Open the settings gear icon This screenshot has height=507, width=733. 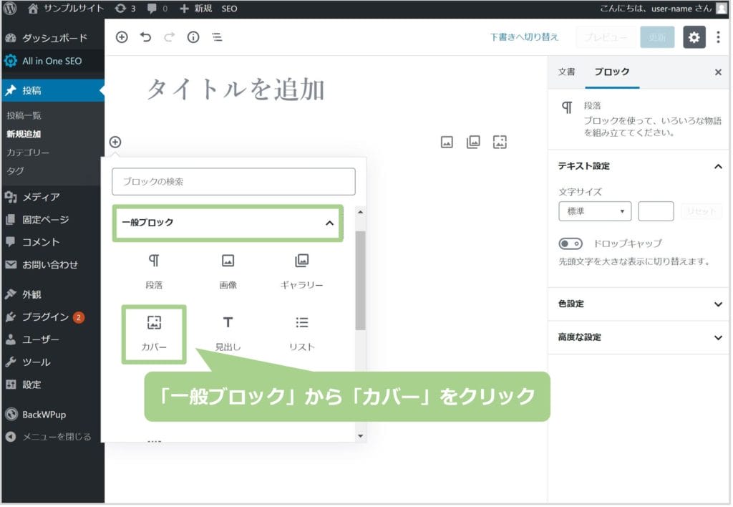click(x=694, y=37)
